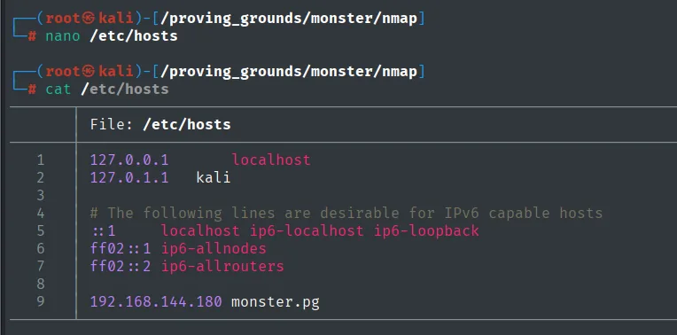The width and height of the screenshot is (677, 335).
Task: Click the path in the first prompt line
Action: tap(288, 19)
